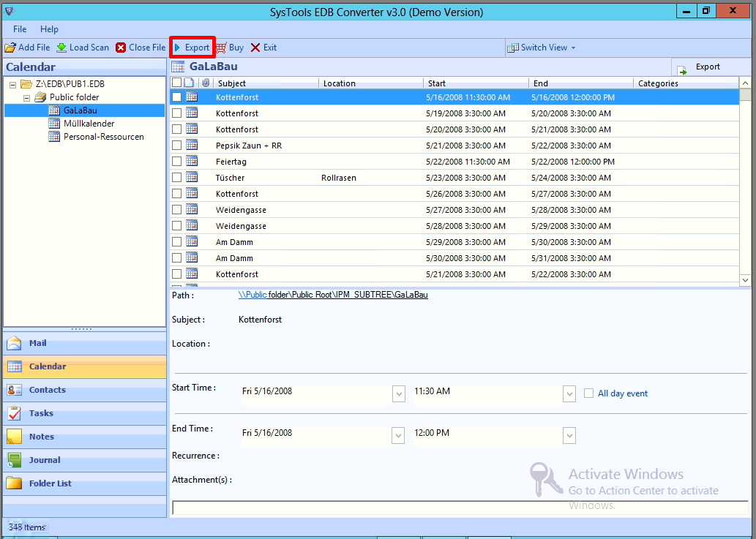Click the Export toolbar button
The image size is (756, 539).
(192, 48)
